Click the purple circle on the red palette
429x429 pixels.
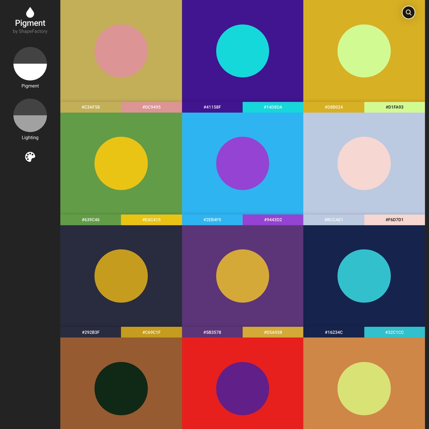pyautogui.click(x=242, y=389)
